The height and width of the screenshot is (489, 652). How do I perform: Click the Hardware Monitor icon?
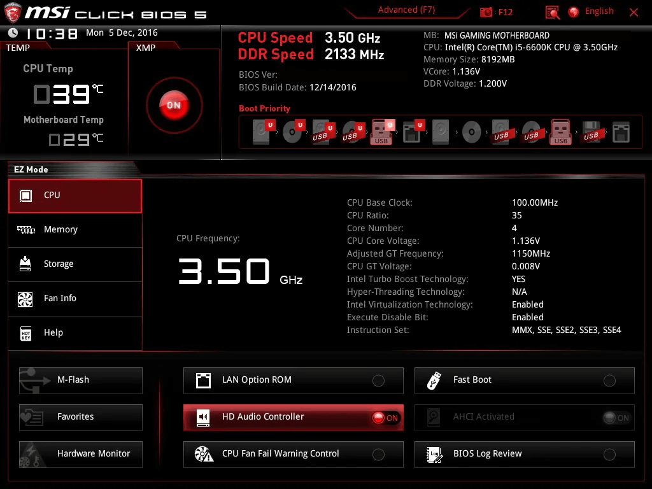coord(32,454)
